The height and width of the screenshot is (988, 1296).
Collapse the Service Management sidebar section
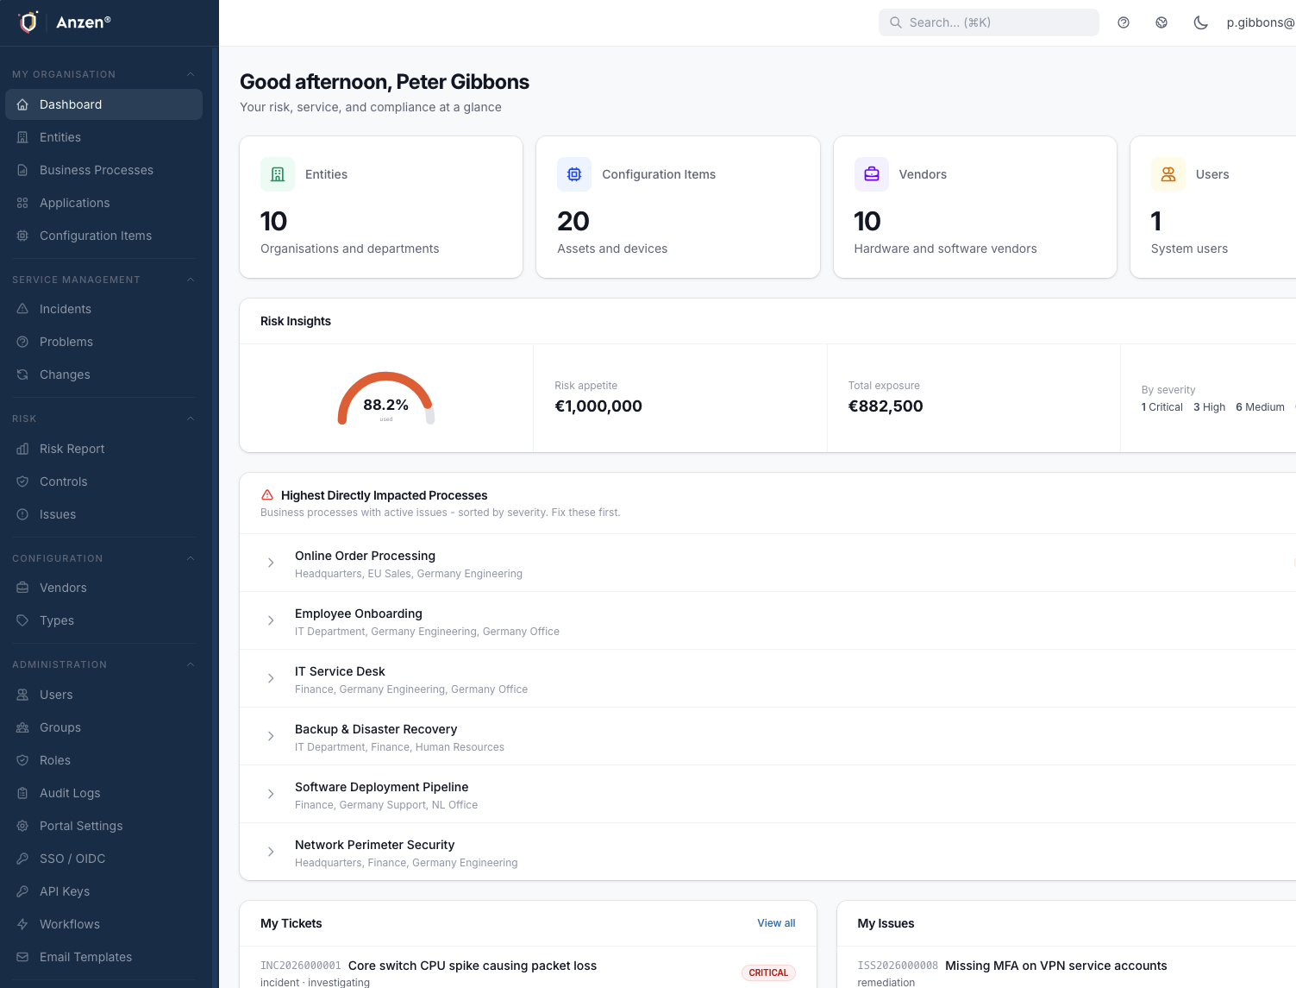pyautogui.click(x=191, y=280)
